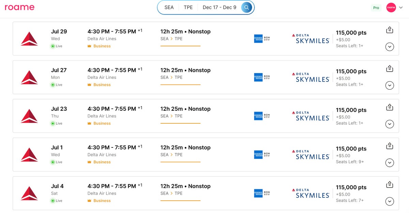
Task: Open the account dropdown arrow
Action: coord(401,8)
